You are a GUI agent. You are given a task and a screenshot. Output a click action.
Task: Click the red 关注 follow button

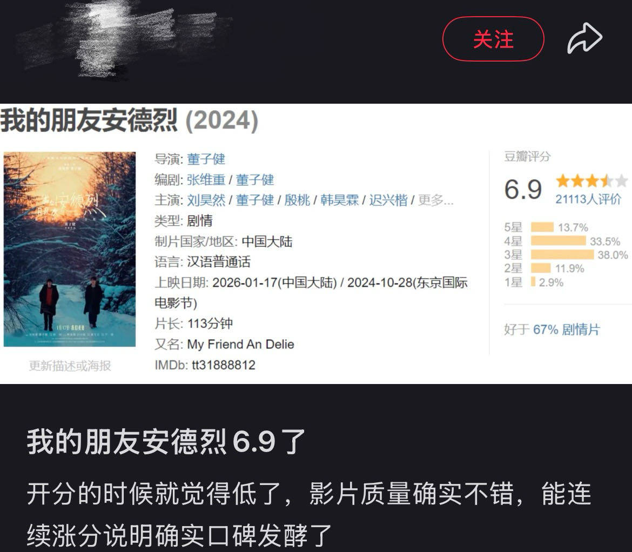(x=493, y=39)
